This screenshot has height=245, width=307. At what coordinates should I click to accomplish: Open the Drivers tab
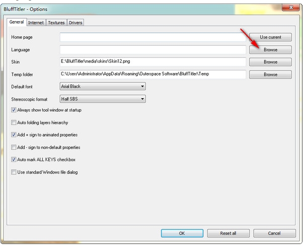coord(75,23)
